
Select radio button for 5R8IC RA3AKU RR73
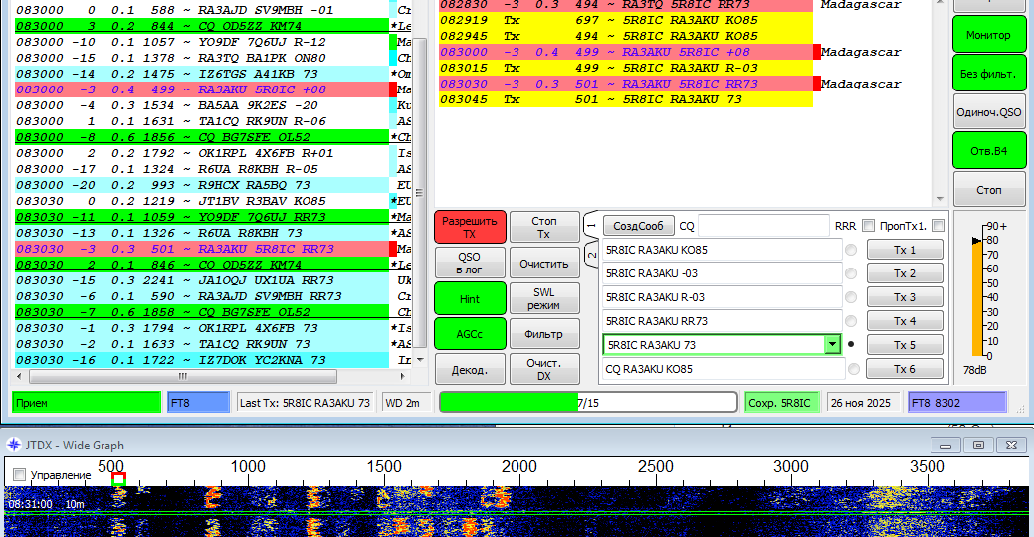[x=851, y=321]
